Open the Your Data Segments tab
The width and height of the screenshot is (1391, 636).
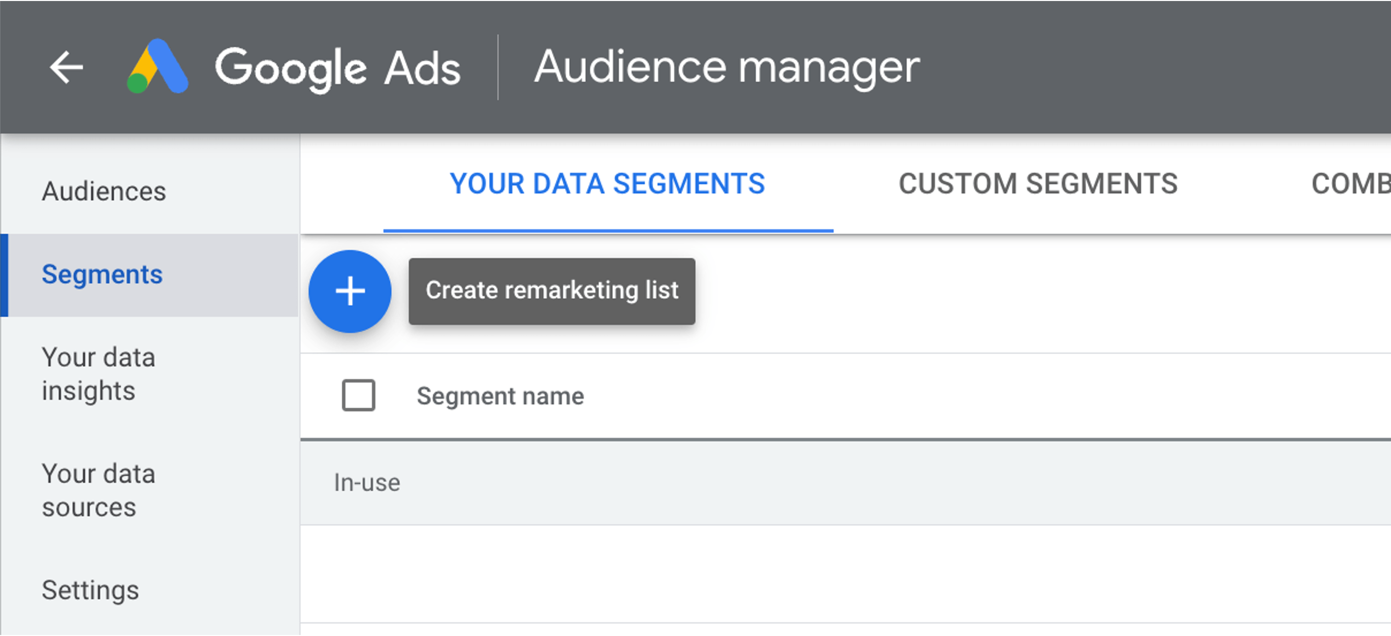(608, 184)
